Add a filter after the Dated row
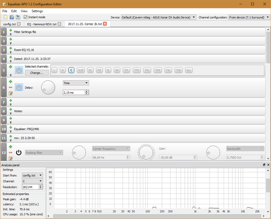The width and height of the screenshot is (271, 219). tap(11, 57)
